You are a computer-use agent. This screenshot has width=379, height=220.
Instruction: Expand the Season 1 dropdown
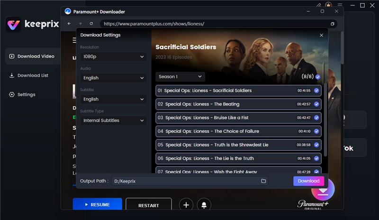[x=180, y=76]
